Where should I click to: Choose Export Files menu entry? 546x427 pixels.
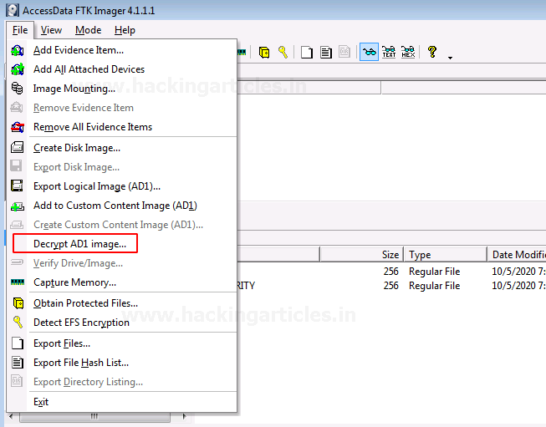click(x=121, y=343)
